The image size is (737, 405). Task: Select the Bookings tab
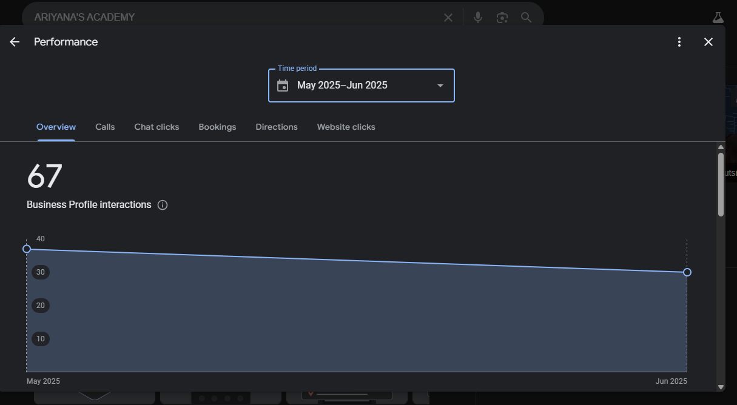click(217, 127)
